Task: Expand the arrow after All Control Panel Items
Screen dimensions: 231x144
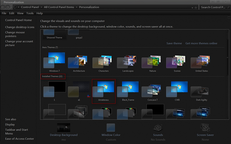Action: tap(77, 7)
